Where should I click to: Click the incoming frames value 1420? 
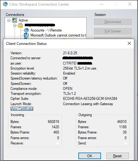pos(55,127)
